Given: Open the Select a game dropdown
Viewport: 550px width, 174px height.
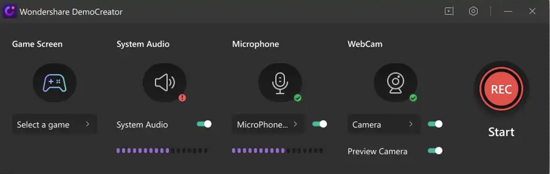Looking at the screenshot, I should (x=55, y=124).
